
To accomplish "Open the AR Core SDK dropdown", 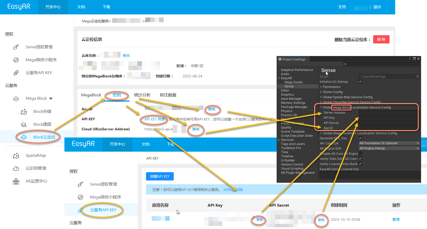I will [389, 143].
